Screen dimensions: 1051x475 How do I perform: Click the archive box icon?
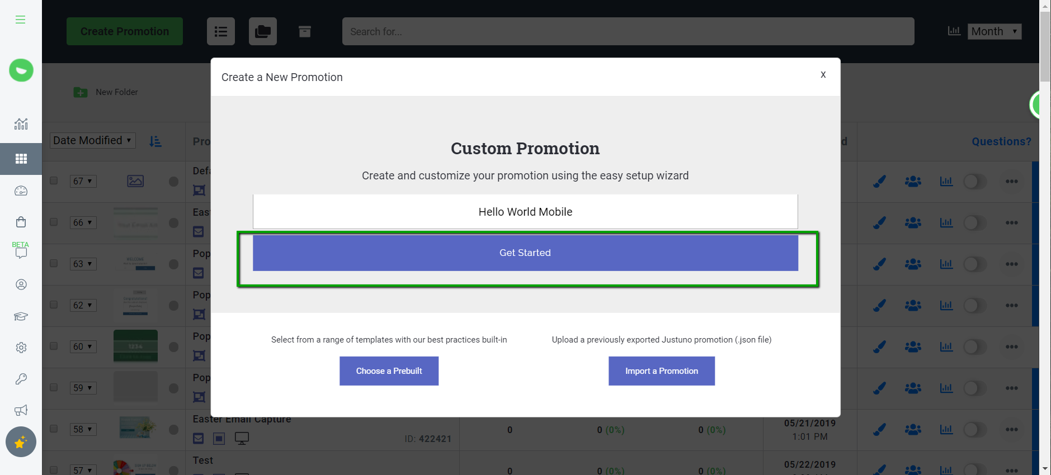pyautogui.click(x=305, y=31)
